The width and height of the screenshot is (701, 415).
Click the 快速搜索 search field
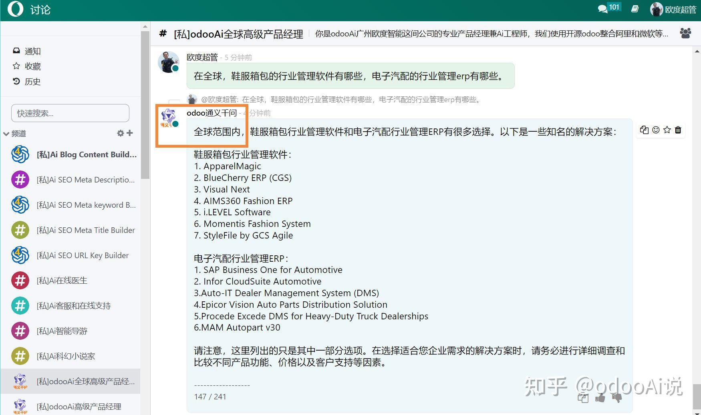point(70,113)
